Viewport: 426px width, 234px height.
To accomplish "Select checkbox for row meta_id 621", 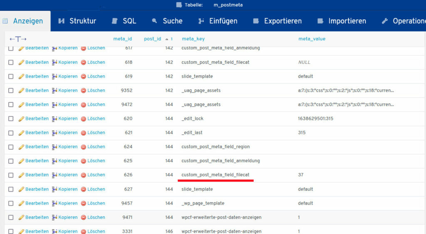I will tap(11, 133).
